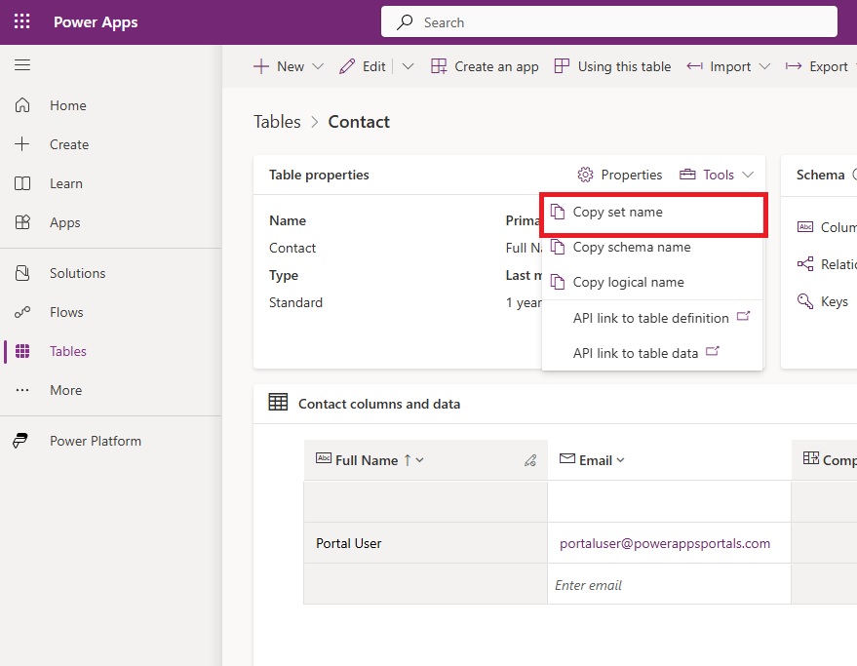
Task: Open Keys in Schema panel
Action: [x=823, y=301]
